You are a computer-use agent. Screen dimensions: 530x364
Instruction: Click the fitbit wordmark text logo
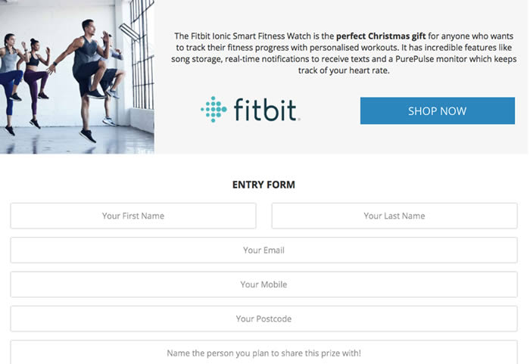tap(266, 110)
